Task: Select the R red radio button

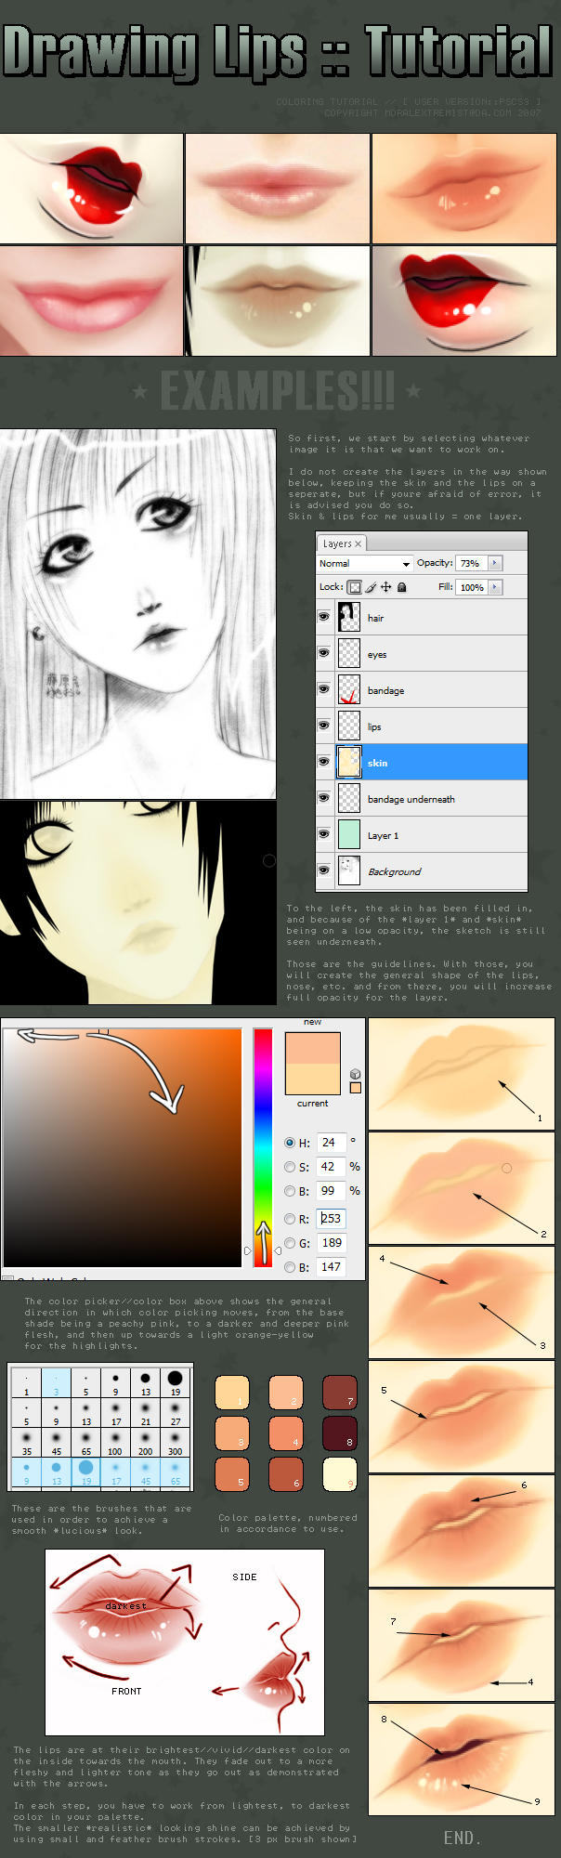Action: pyautogui.click(x=290, y=1219)
